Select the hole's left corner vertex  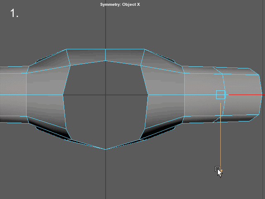click(63, 95)
